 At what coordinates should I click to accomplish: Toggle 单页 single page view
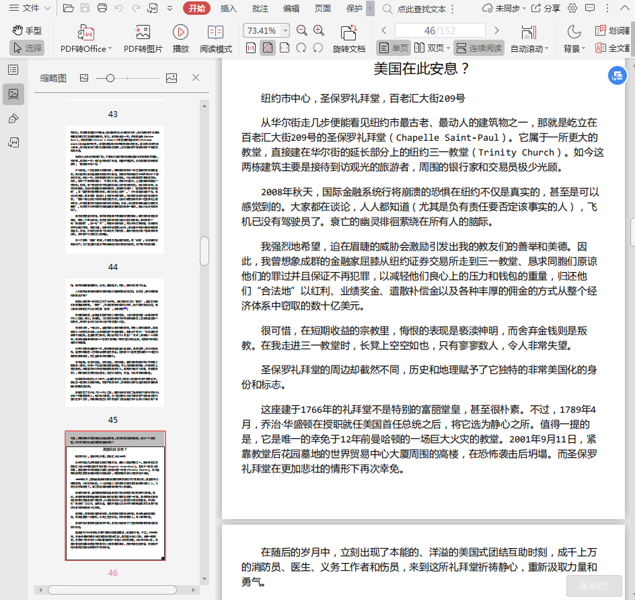(394, 48)
